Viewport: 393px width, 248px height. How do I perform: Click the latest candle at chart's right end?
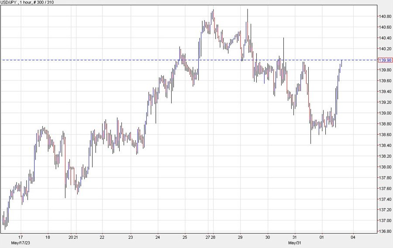coord(341,64)
